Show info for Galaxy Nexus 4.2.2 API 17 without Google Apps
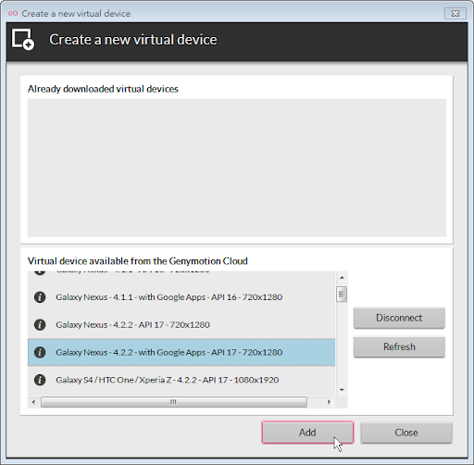Viewport: 474px width, 465px height. pyautogui.click(x=40, y=324)
